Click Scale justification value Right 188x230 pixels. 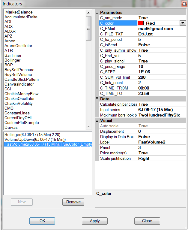[162, 159]
